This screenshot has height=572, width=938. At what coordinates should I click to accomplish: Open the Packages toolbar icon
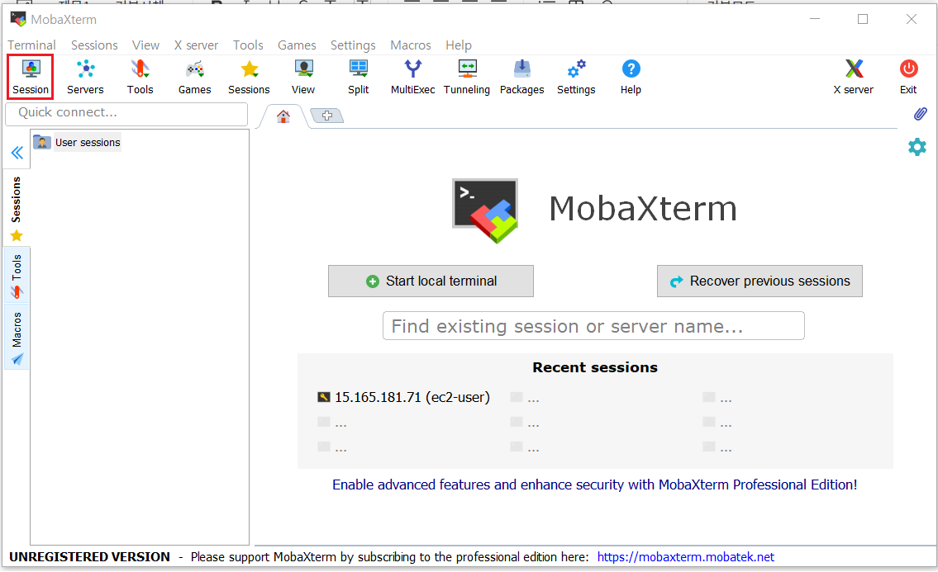[521, 77]
